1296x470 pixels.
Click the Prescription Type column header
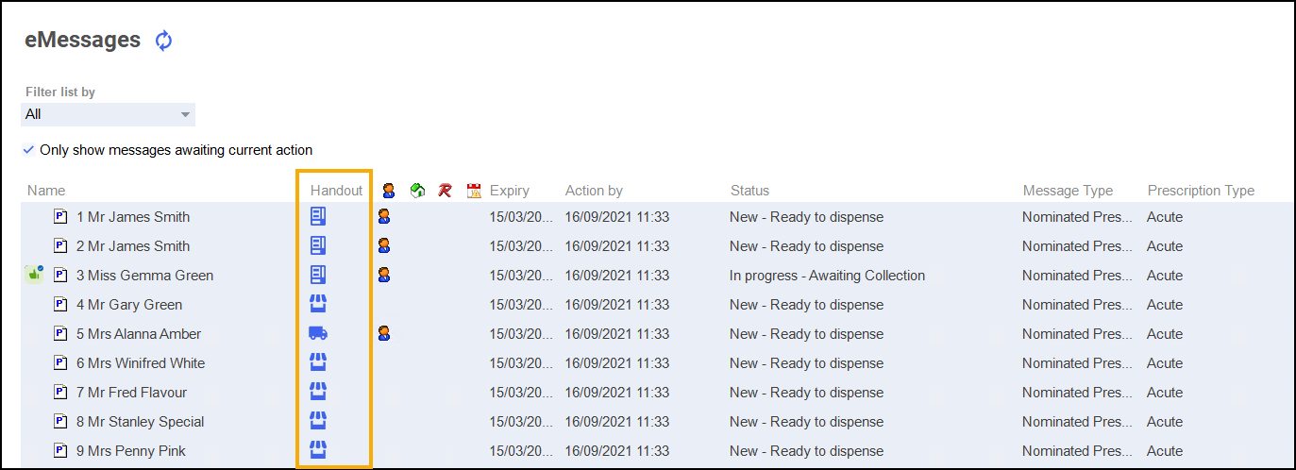click(x=1201, y=191)
